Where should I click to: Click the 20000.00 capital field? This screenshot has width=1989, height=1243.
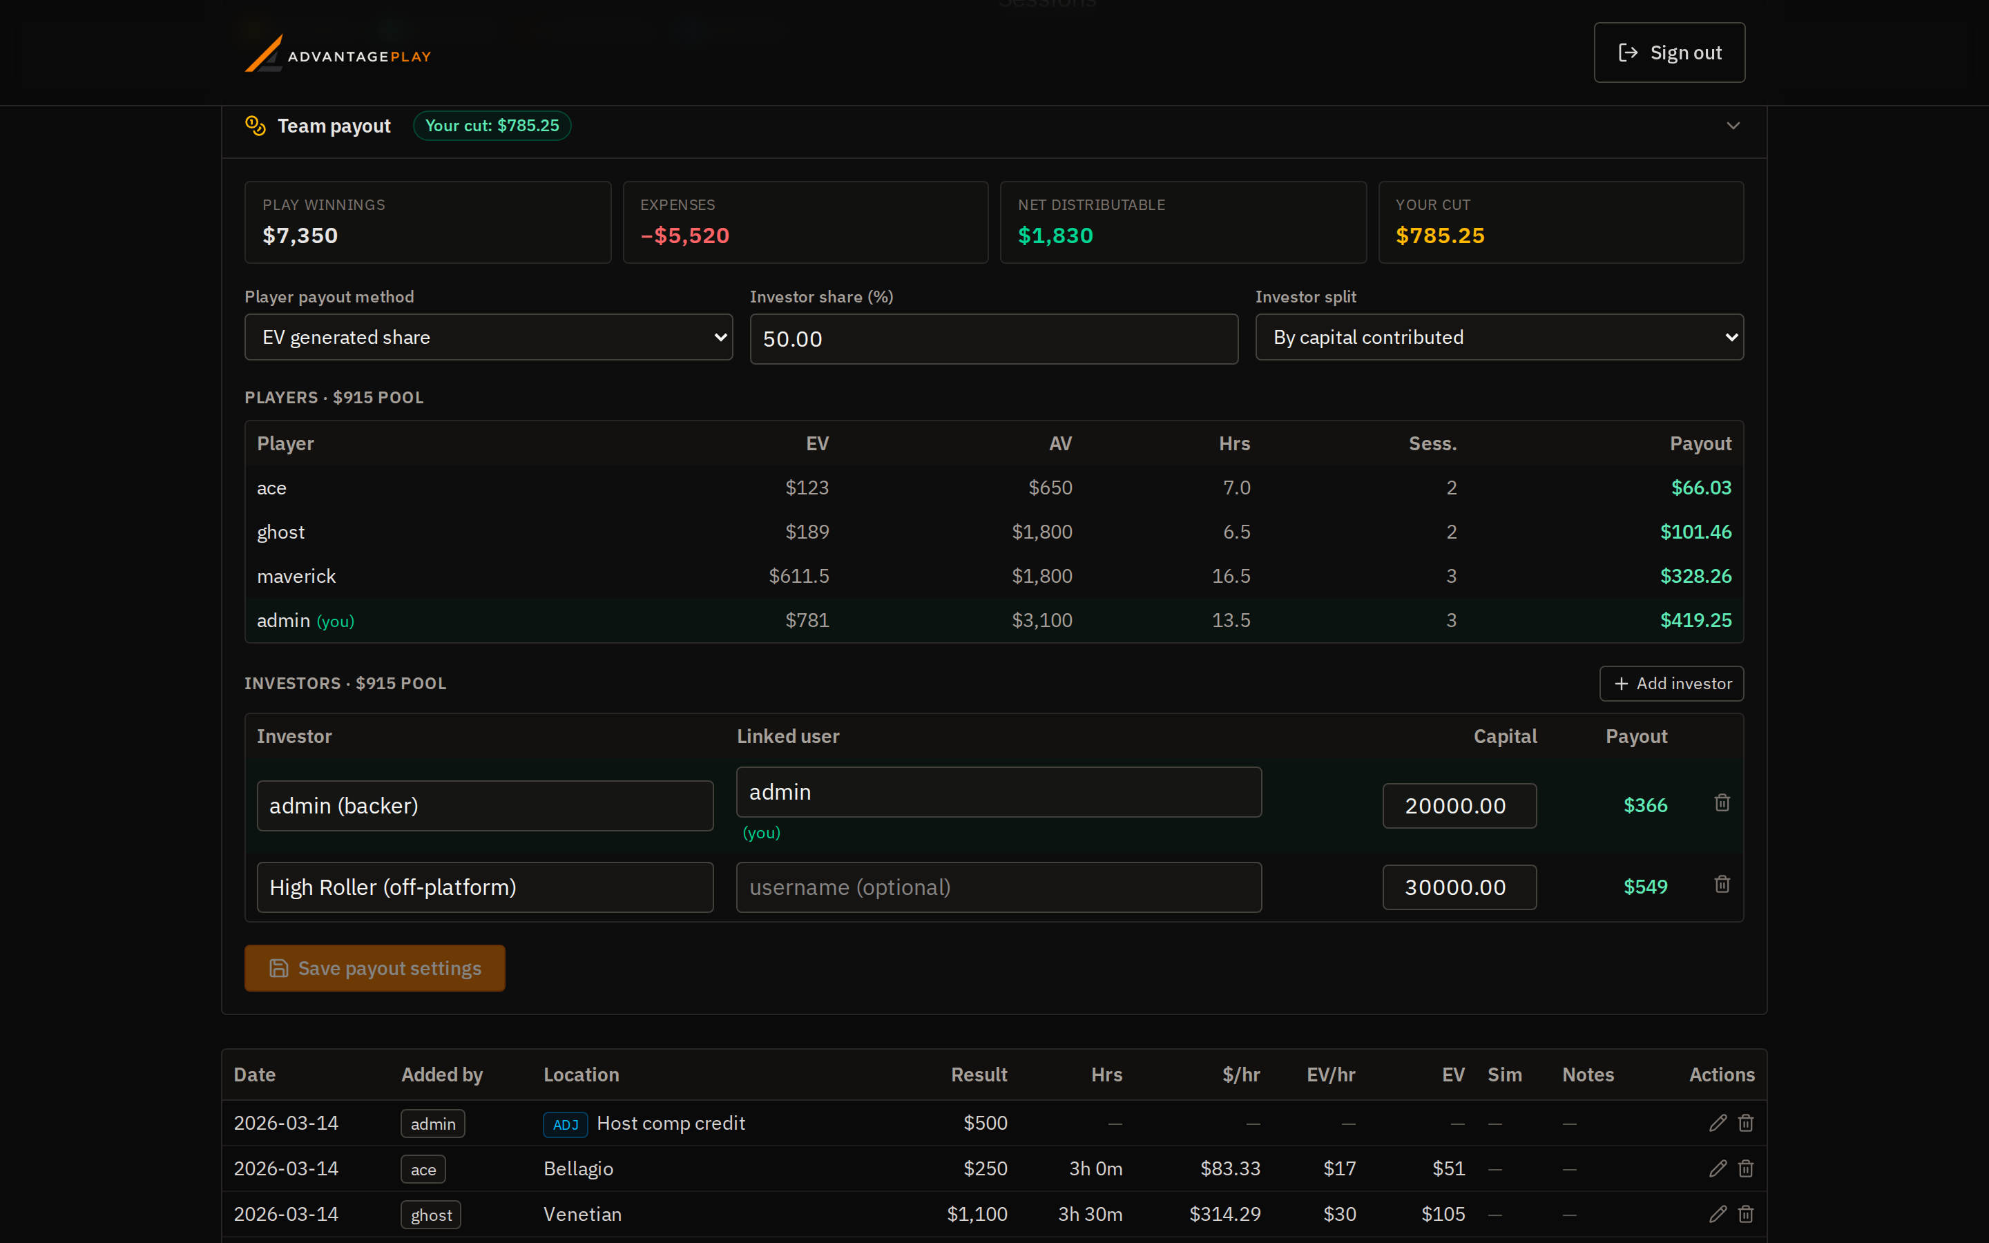[1459, 806]
